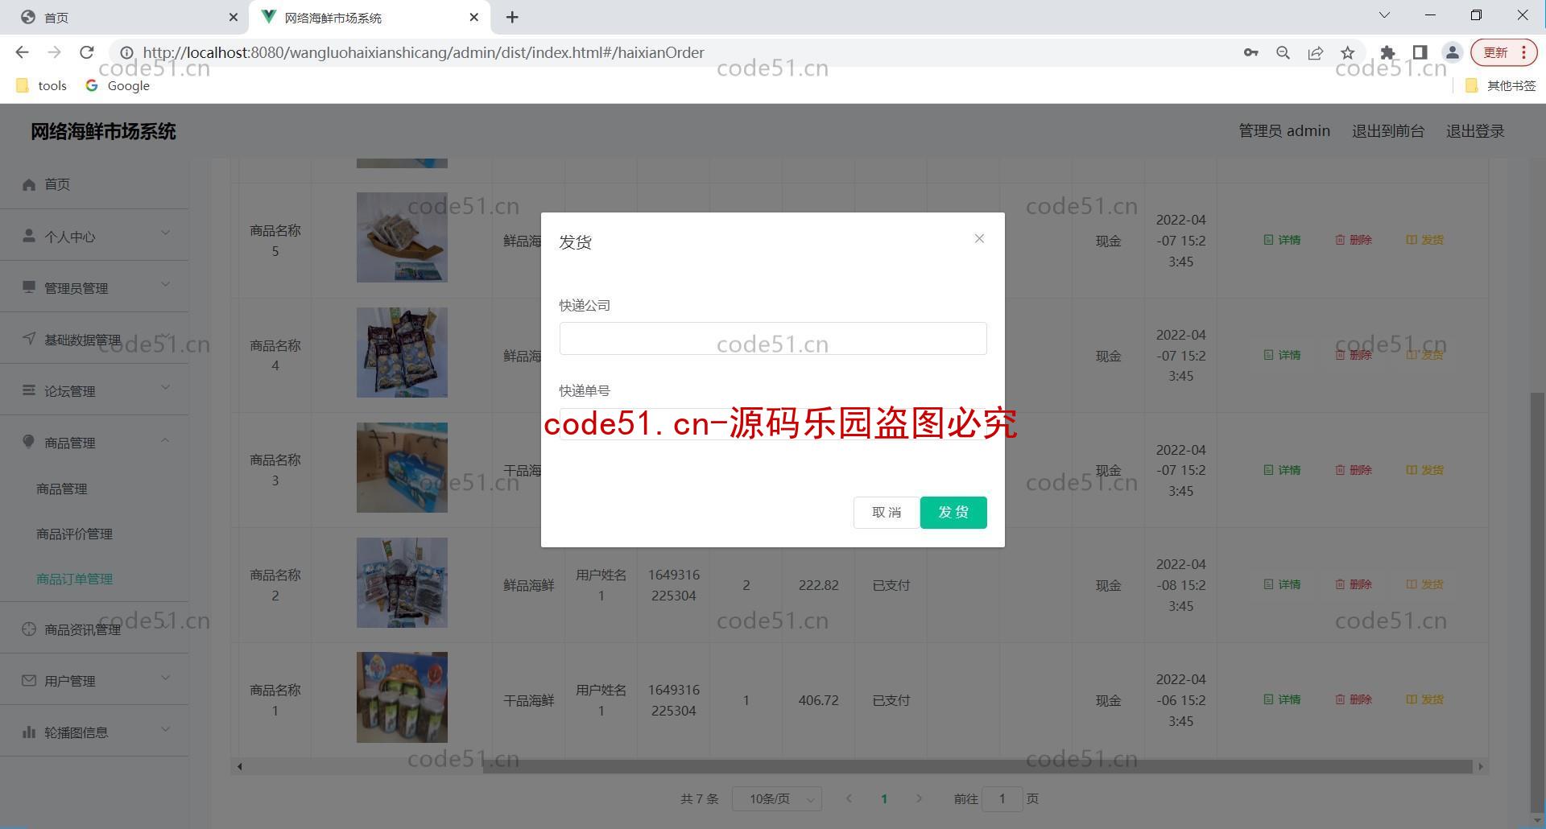Click the 取消 button in dialog
This screenshot has width=1546, height=829.
(887, 513)
